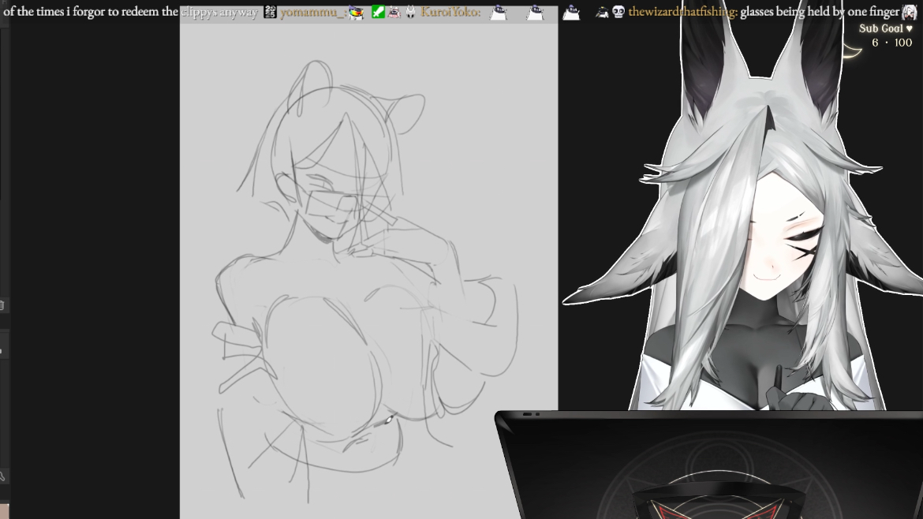The width and height of the screenshot is (923, 519).
Task: Open KuroiYoko username in chat ticker
Action: pos(450,11)
